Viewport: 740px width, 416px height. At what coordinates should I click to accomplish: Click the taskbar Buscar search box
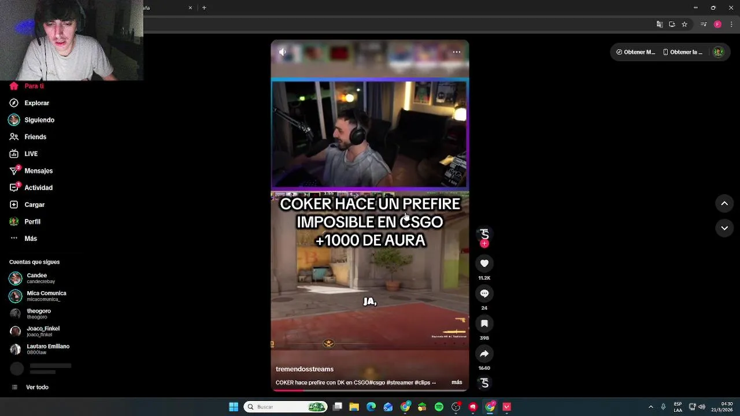286,407
